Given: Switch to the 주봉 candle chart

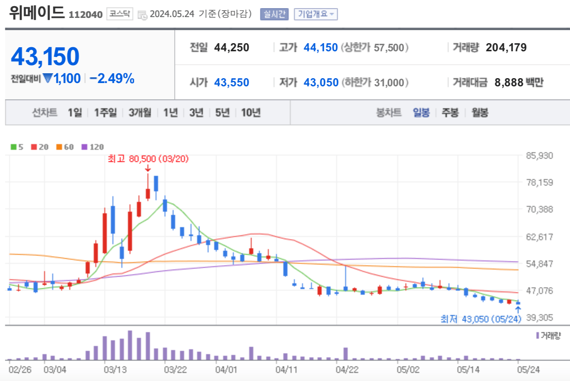Looking at the screenshot, I should 450,112.
